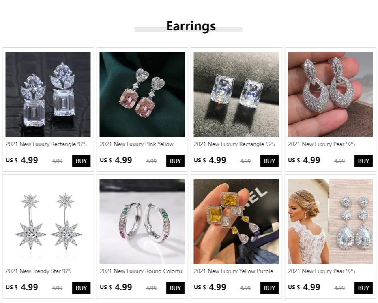Open '2021 New Luxury Yellow Purple' title link
The image size is (378, 303).
point(233,271)
